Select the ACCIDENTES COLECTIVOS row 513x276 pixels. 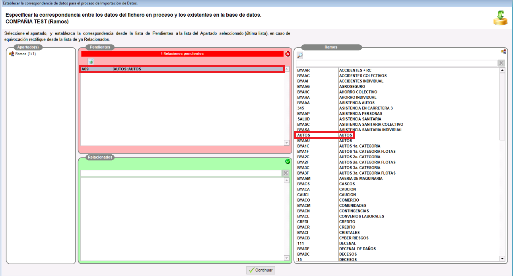point(398,76)
